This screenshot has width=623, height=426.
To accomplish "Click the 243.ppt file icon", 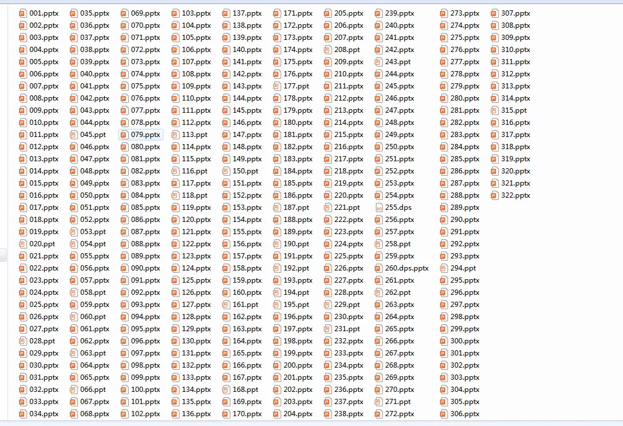I will [379, 62].
